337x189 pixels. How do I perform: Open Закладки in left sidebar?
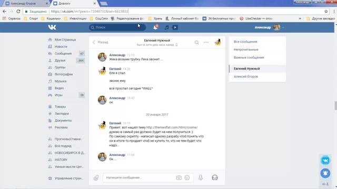coord(62,113)
